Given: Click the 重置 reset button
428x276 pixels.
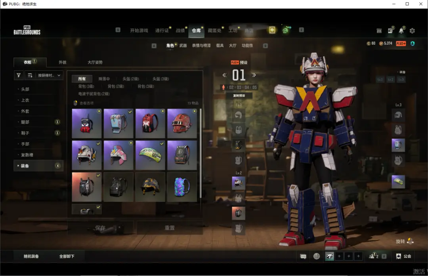Looking at the screenshot, I should pyautogui.click(x=170, y=228).
